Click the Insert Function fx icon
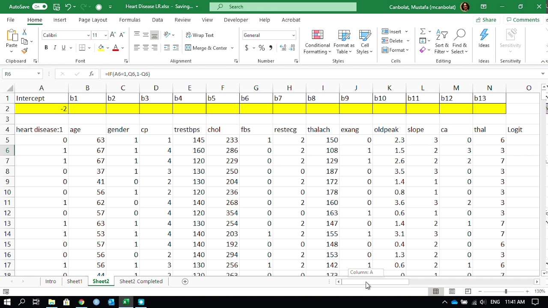Screen dimensions: 548x308 (x=91, y=74)
